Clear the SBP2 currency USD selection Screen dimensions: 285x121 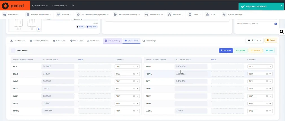point(267,96)
